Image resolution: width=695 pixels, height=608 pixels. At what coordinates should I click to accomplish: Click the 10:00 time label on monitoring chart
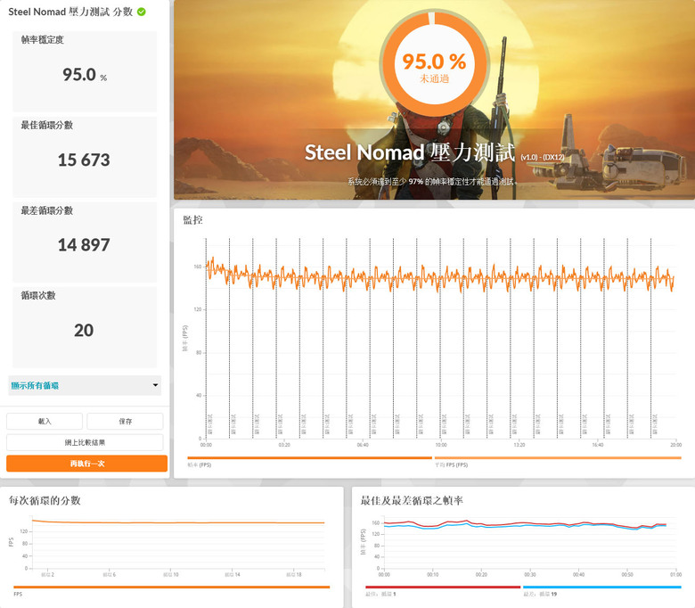point(441,444)
